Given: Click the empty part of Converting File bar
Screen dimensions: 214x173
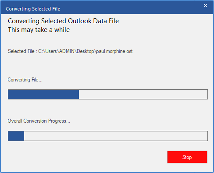Looking at the screenshot, I should (143, 95).
